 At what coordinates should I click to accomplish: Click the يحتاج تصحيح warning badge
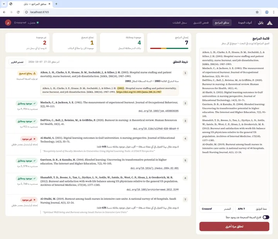point(27,73)
